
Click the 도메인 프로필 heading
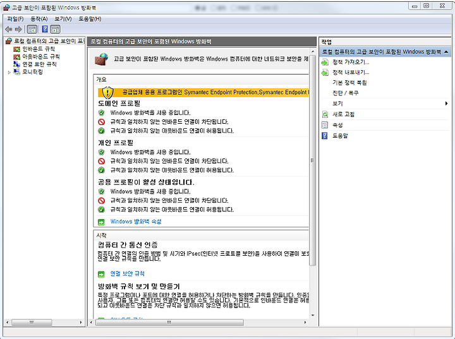pos(119,104)
